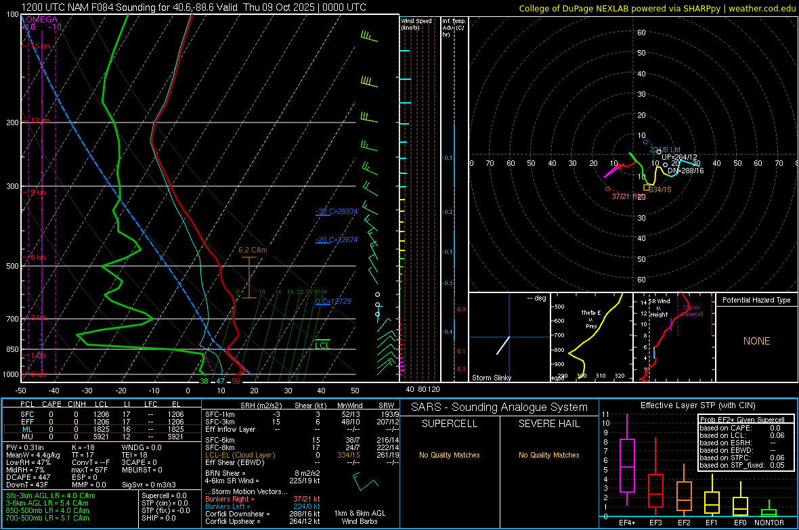799x530 pixels.
Task: Click the green 1km & 6km wind barbs icon
Action: point(366,481)
